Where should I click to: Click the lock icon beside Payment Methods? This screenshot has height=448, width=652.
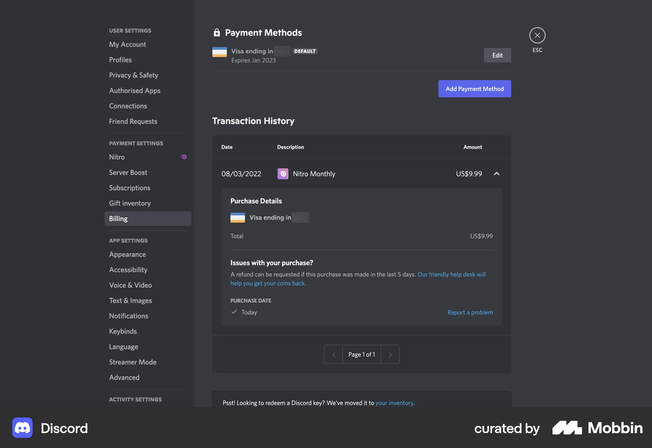tap(217, 33)
